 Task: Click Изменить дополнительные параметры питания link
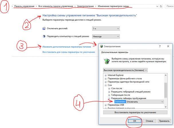point(67,47)
